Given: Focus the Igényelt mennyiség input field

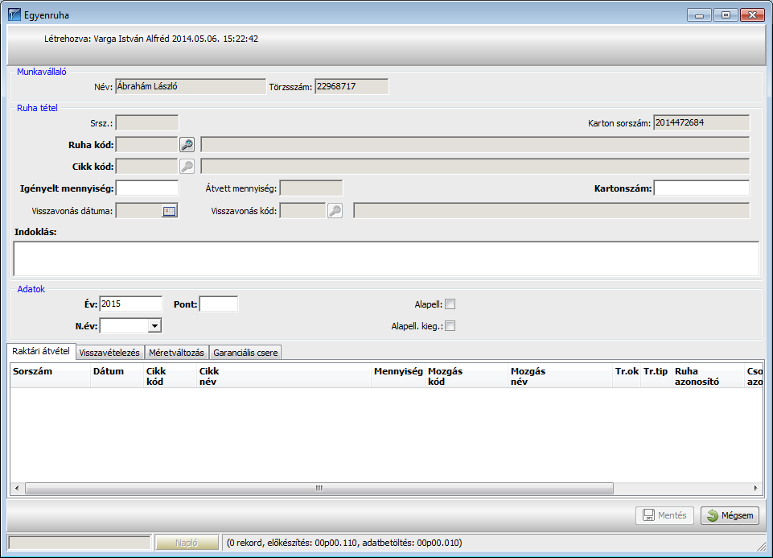Looking at the screenshot, I should [147, 188].
